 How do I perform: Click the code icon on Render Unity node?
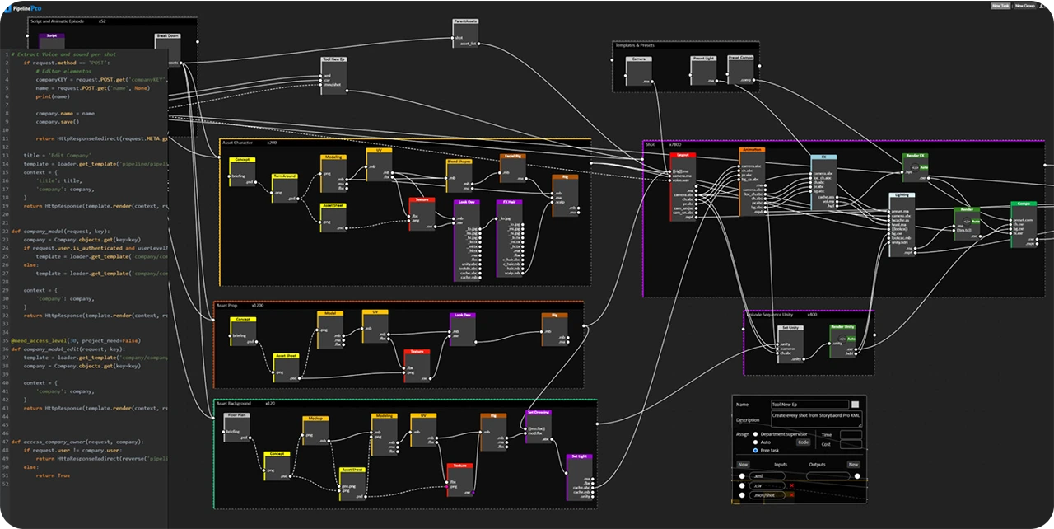[x=842, y=339]
